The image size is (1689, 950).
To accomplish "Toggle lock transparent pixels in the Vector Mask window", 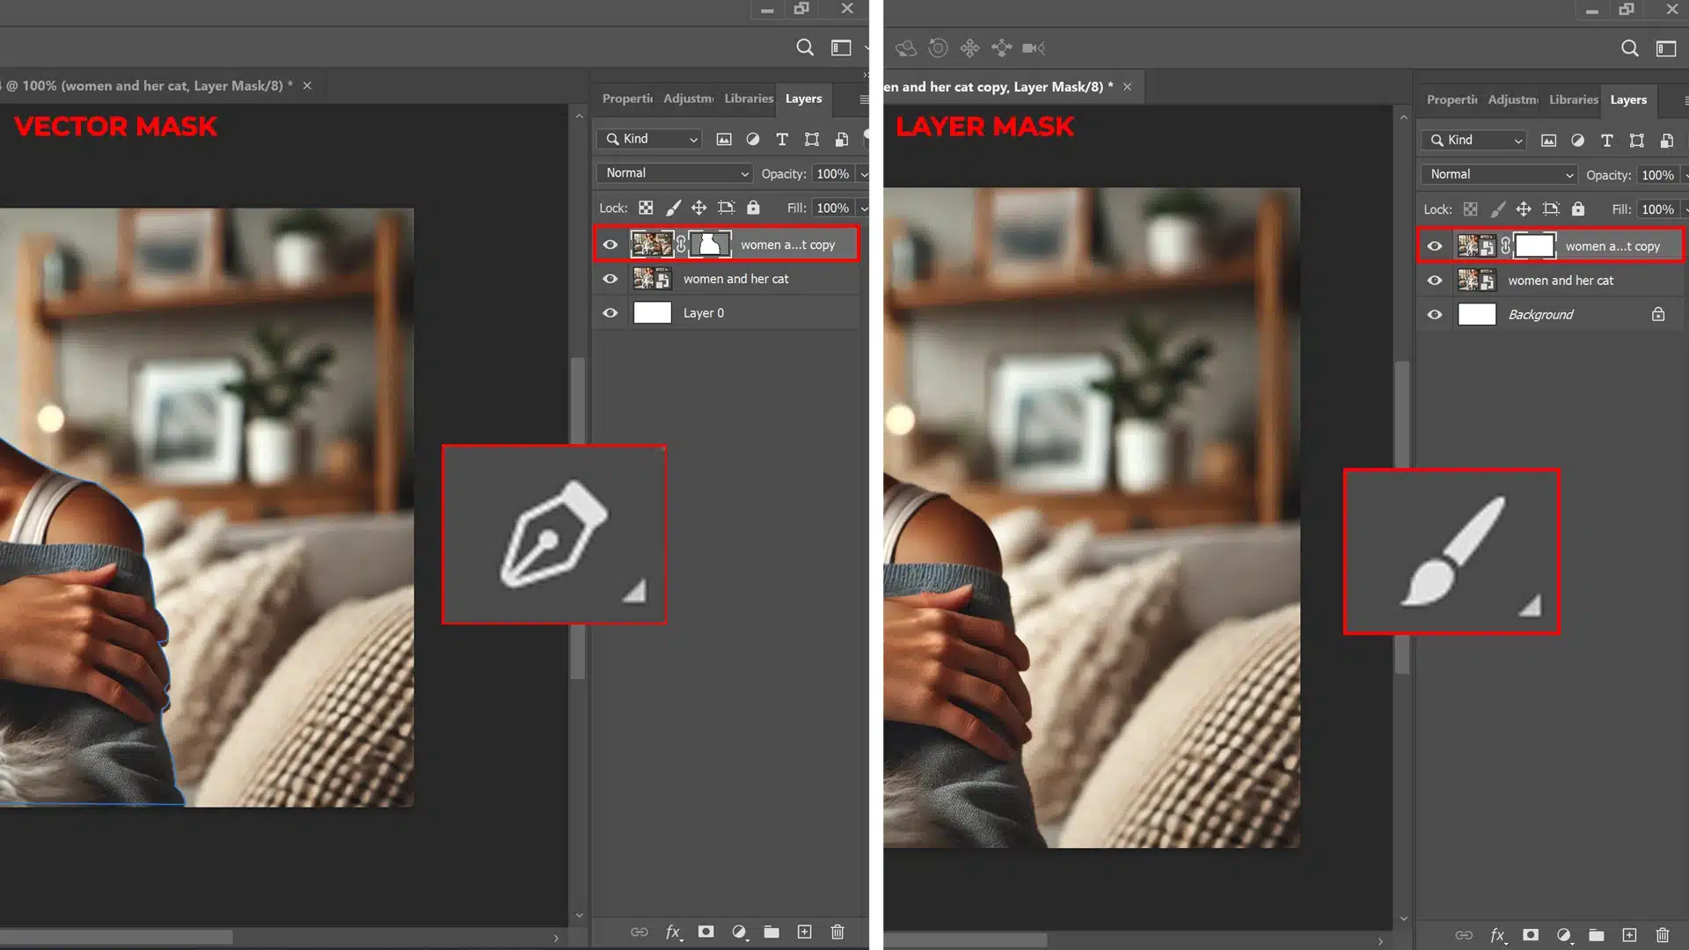I will click(x=646, y=208).
